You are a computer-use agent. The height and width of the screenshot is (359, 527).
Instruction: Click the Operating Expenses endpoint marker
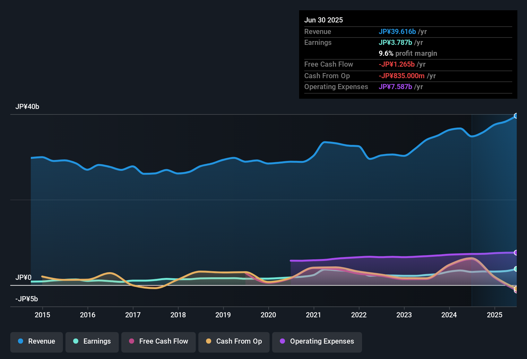pos(517,253)
